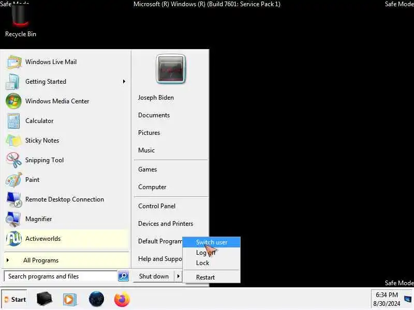
Task: Open Windows Live Mail icon
Action: (x=14, y=62)
